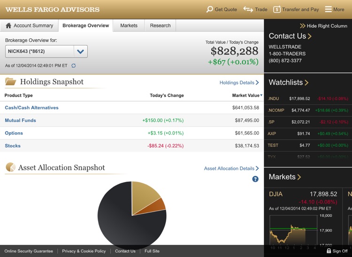Click the (800) 872-3377 phone number
This screenshot has width=352, height=257.
(x=285, y=60)
